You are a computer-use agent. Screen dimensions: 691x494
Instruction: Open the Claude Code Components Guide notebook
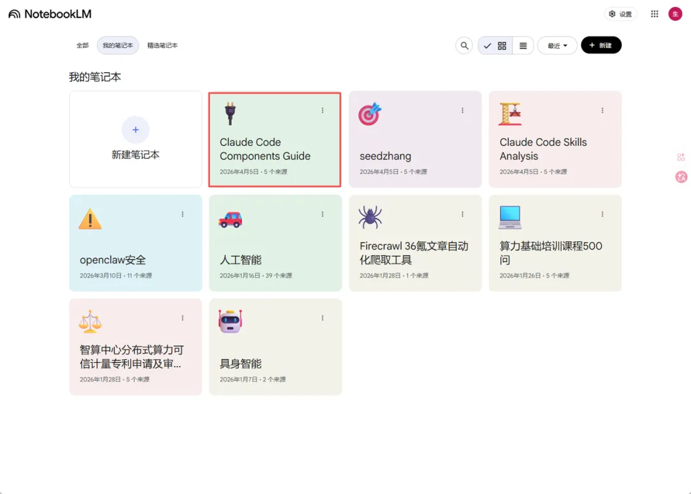coord(274,148)
